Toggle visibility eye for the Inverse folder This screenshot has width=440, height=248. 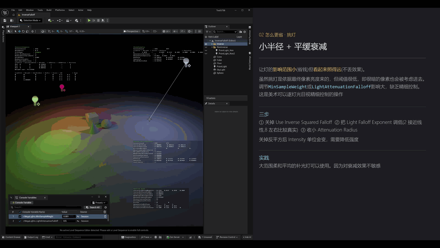pyautogui.click(x=206, y=44)
